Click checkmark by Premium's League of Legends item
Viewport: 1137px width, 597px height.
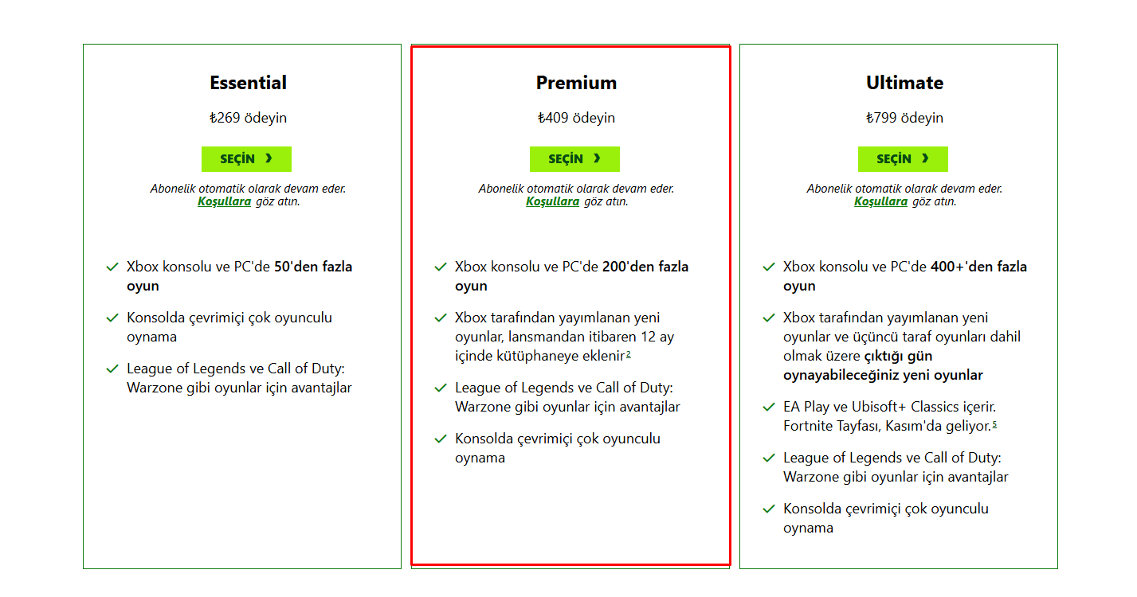[441, 388]
